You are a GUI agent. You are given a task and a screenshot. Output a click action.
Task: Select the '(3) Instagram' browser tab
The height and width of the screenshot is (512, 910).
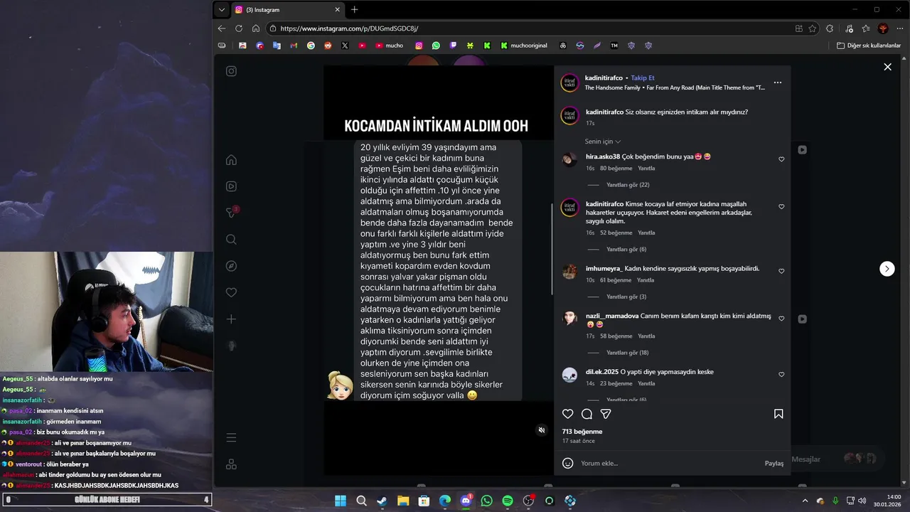(x=287, y=10)
